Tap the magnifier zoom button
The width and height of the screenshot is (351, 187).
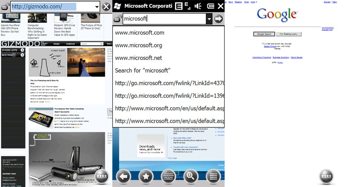pos(191,176)
